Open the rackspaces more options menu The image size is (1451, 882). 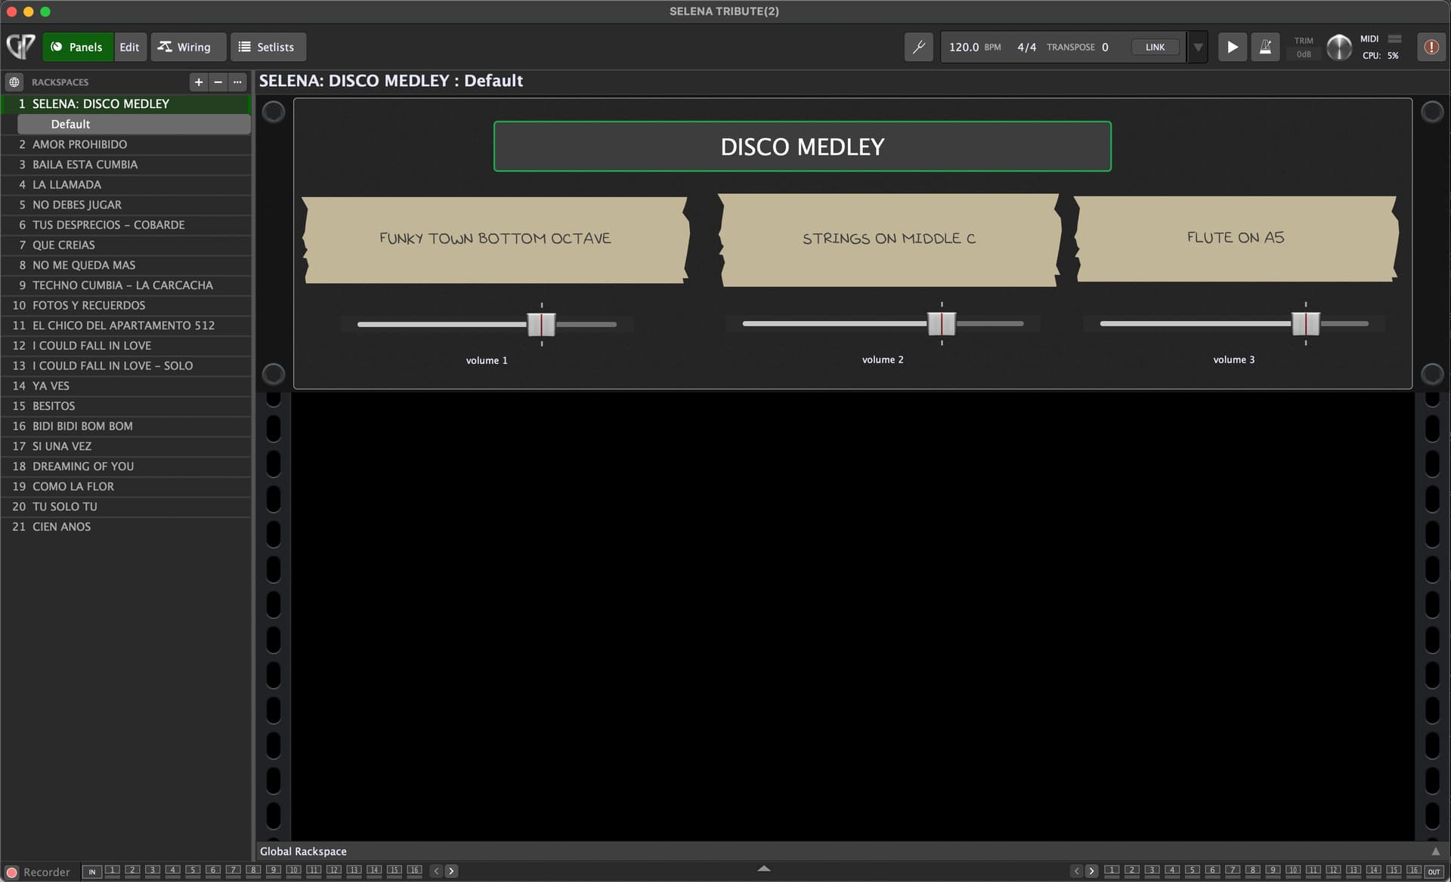(x=237, y=82)
